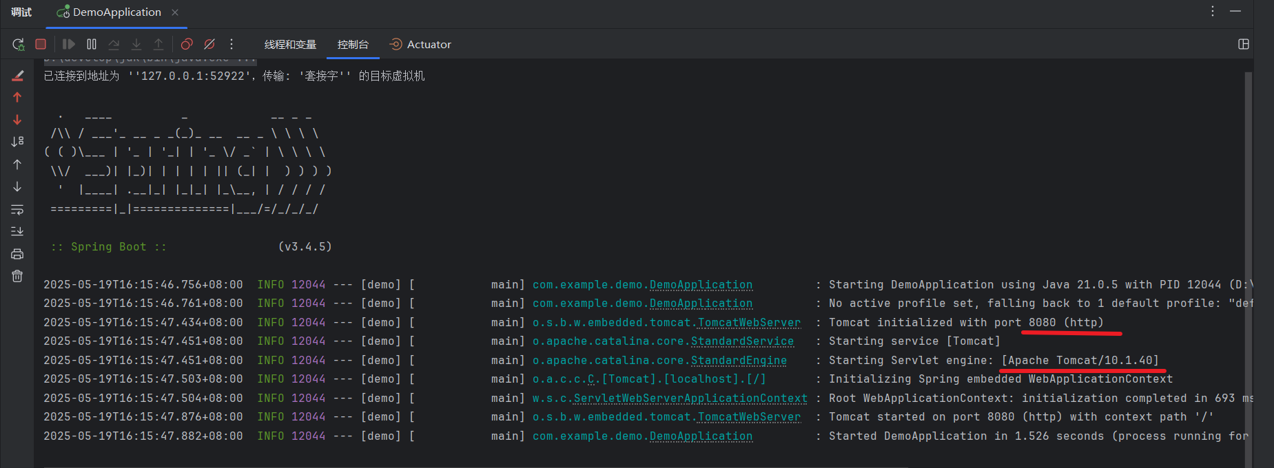The image size is (1274, 468).
Task: Click the gray up arrow icon
Action: [x=18, y=164]
